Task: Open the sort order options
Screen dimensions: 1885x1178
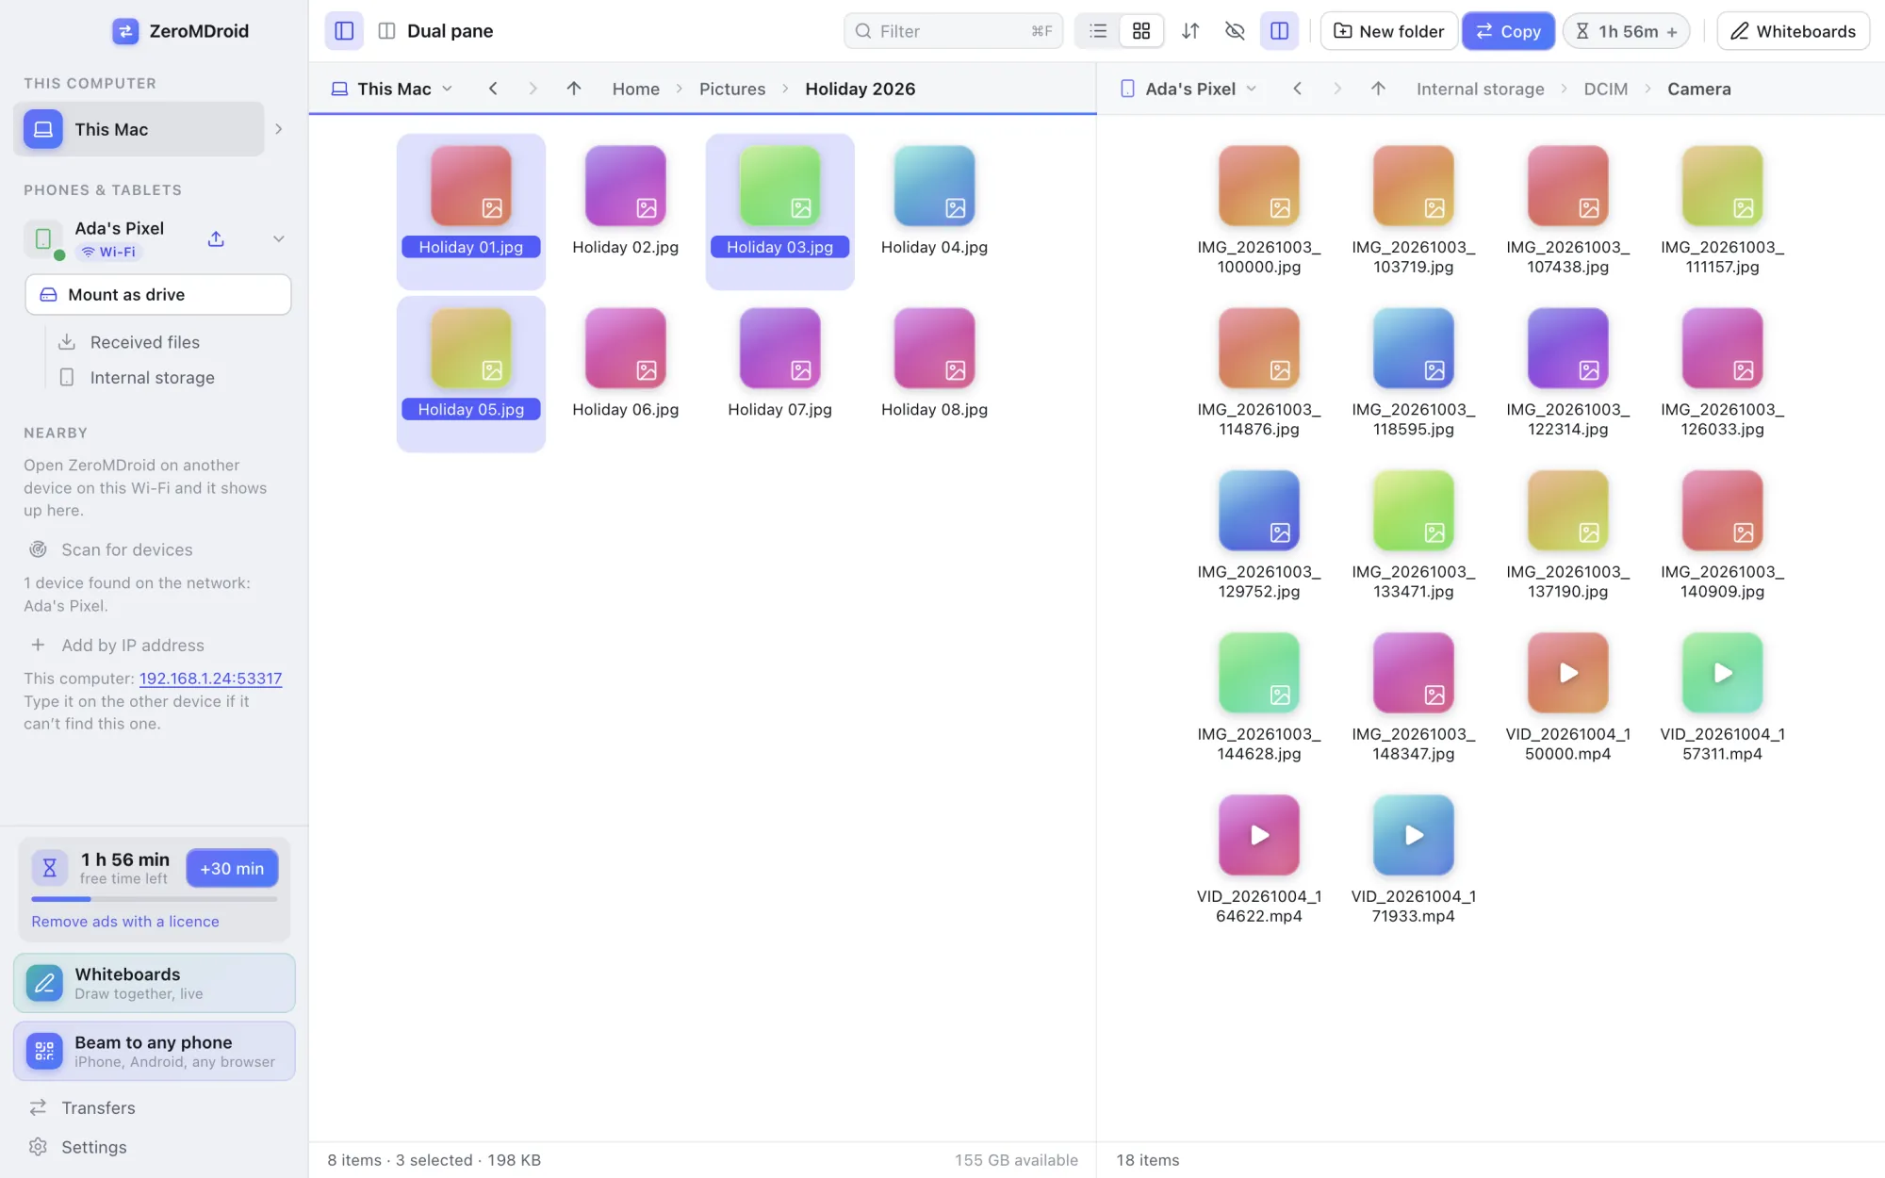Action: 1190,31
